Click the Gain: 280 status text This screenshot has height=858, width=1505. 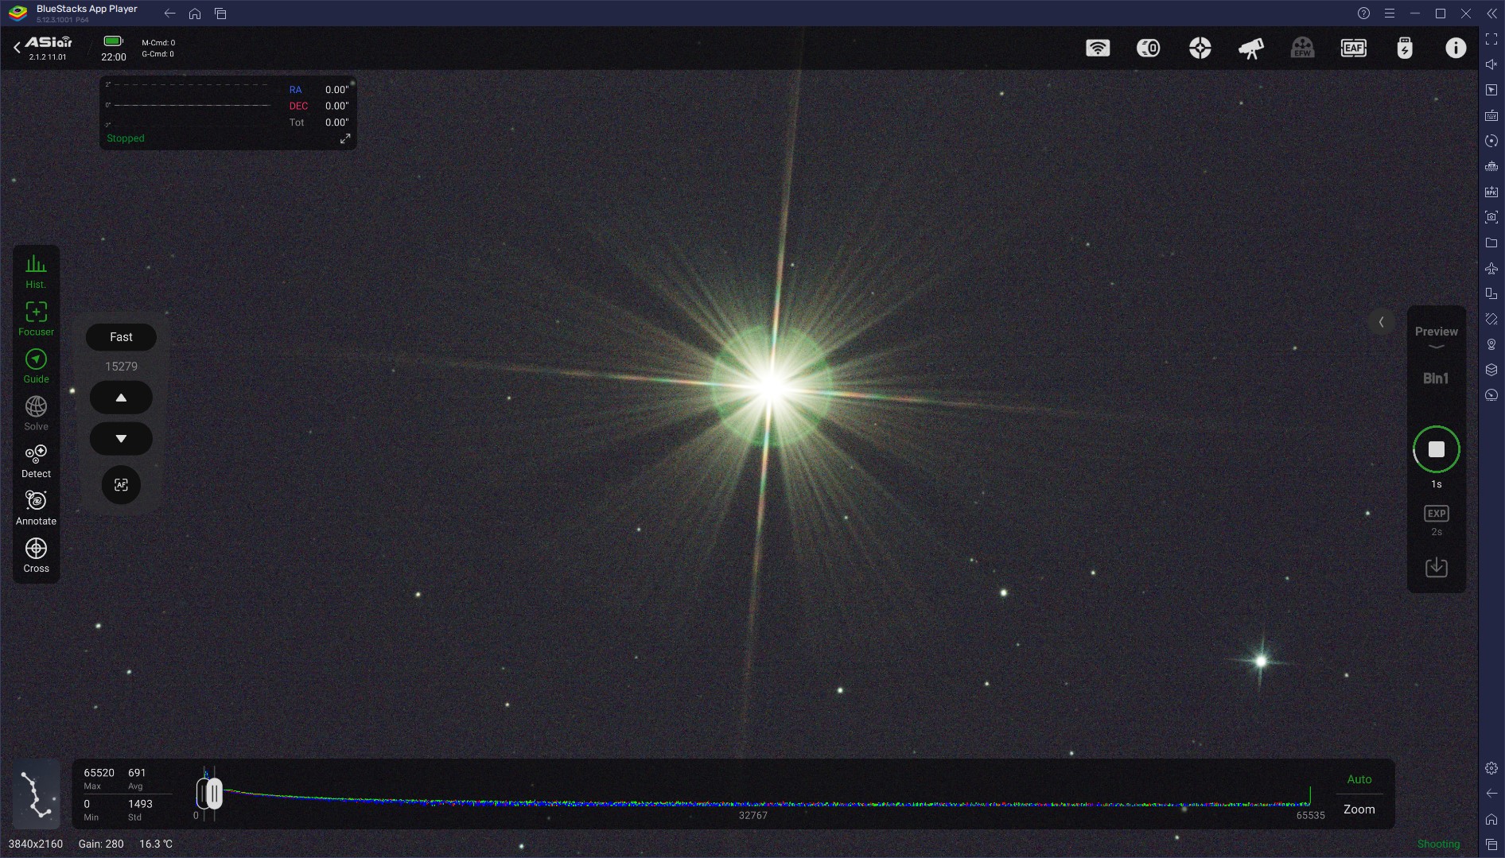click(x=101, y=844)
